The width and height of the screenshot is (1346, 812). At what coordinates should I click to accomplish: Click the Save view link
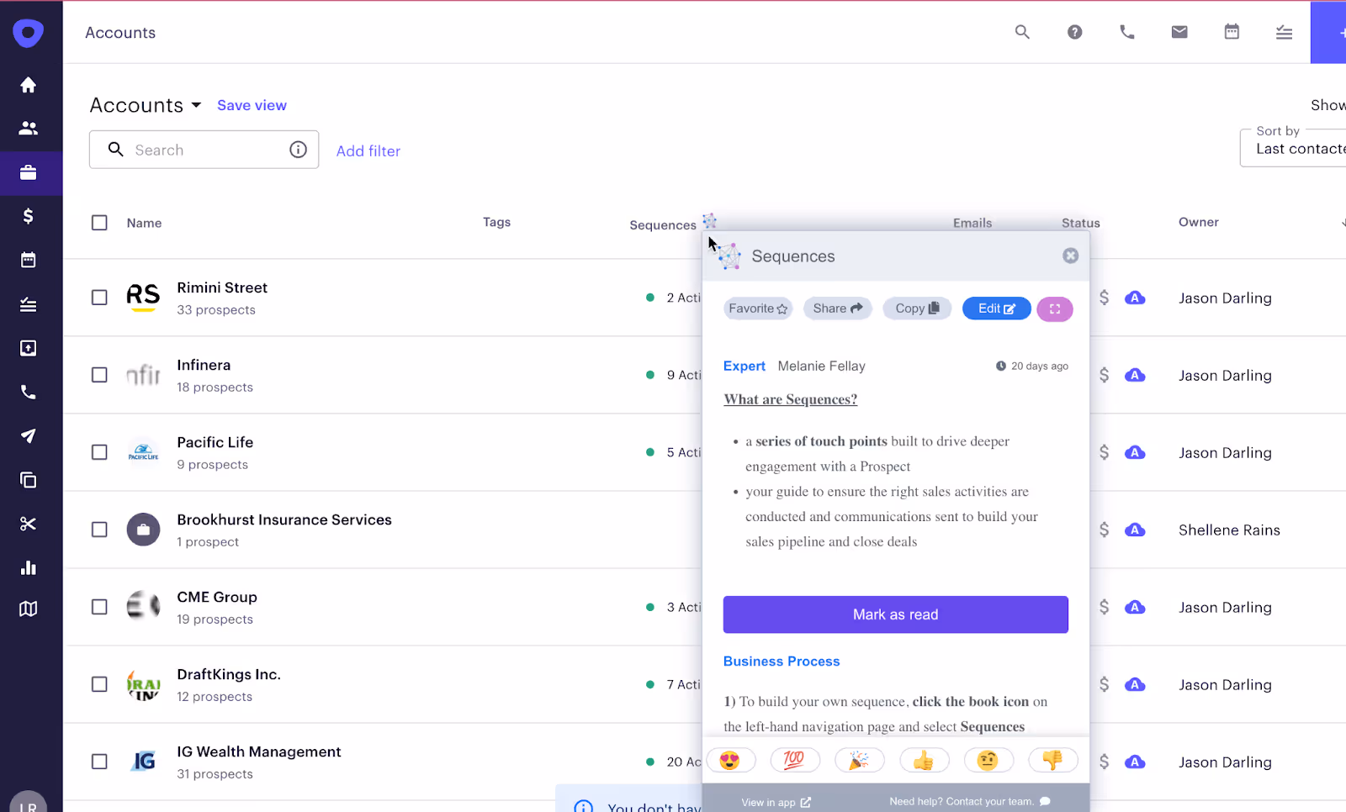(252, 105)
